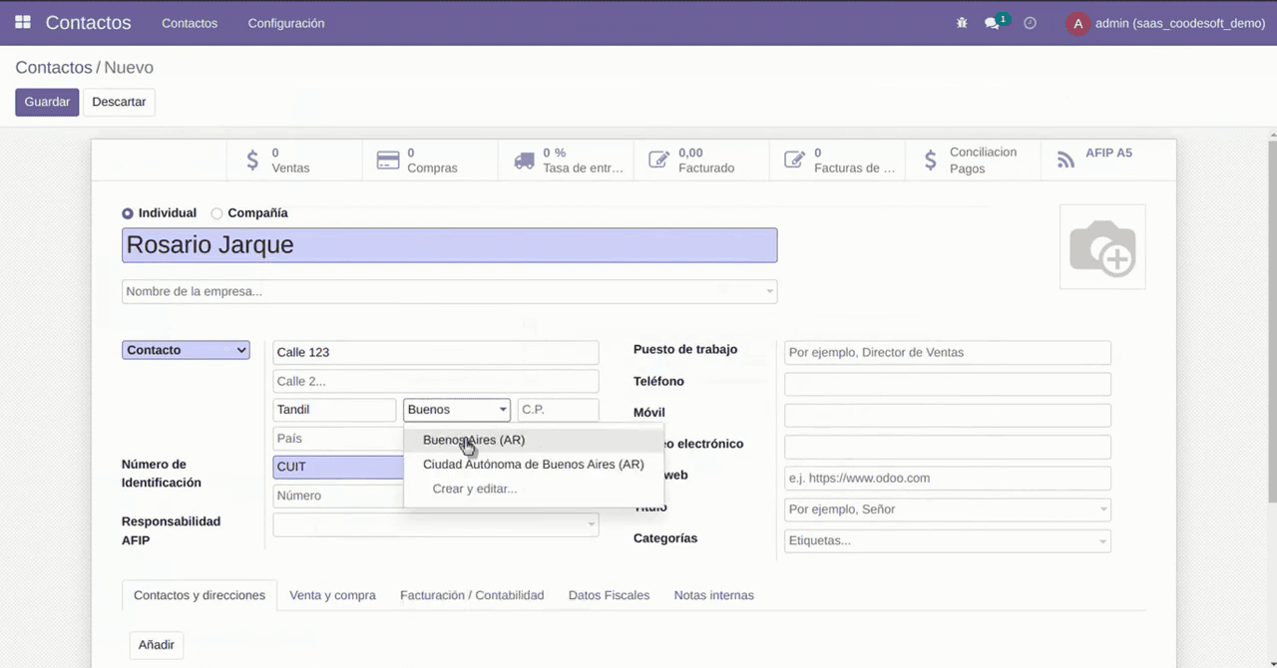
Task: Open the Contacto address type dropdown
Action: pyautogui.click(x=186, y=350)
